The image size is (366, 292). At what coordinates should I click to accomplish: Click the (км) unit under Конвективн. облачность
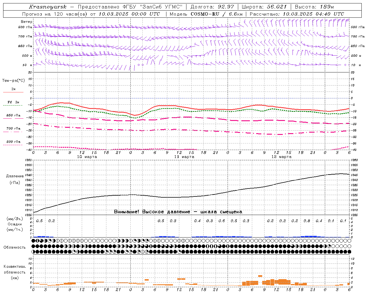15,278
